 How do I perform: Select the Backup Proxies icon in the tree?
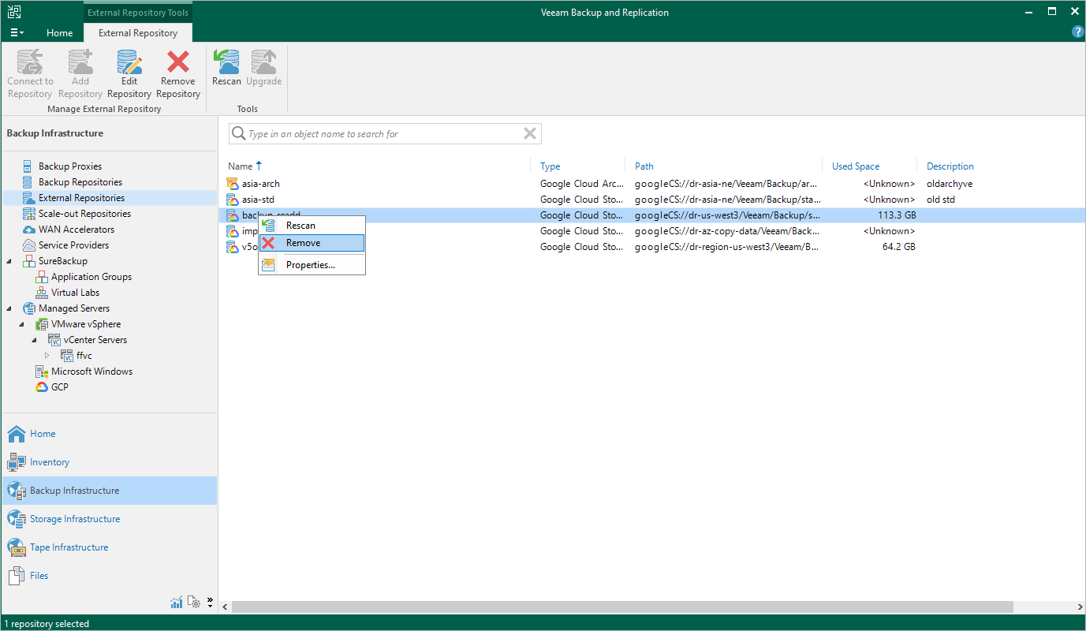click(28, 166)
